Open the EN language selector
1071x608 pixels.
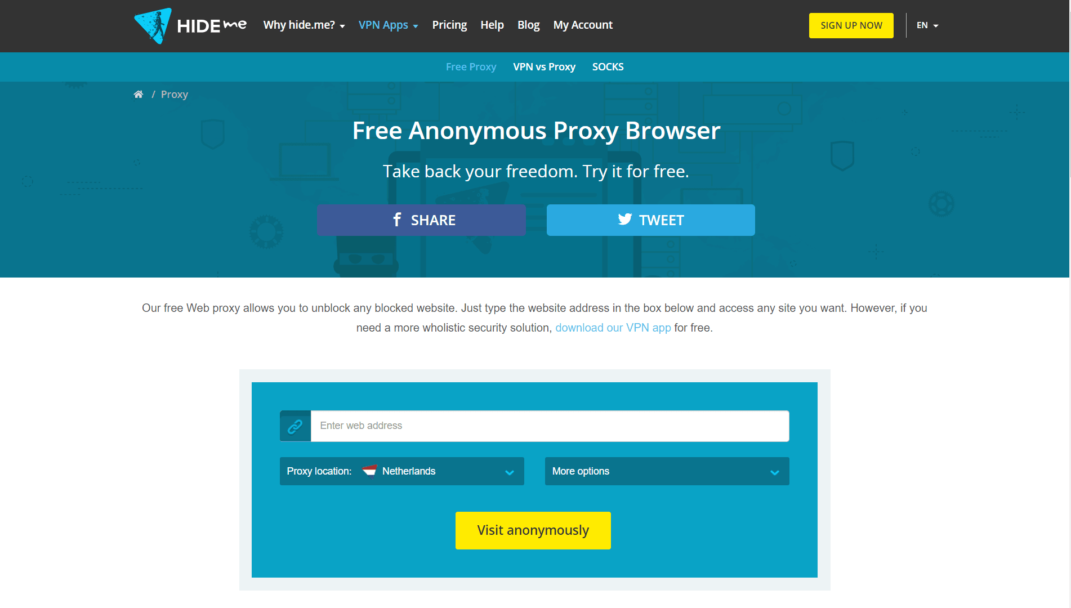(x=927, y=25)
